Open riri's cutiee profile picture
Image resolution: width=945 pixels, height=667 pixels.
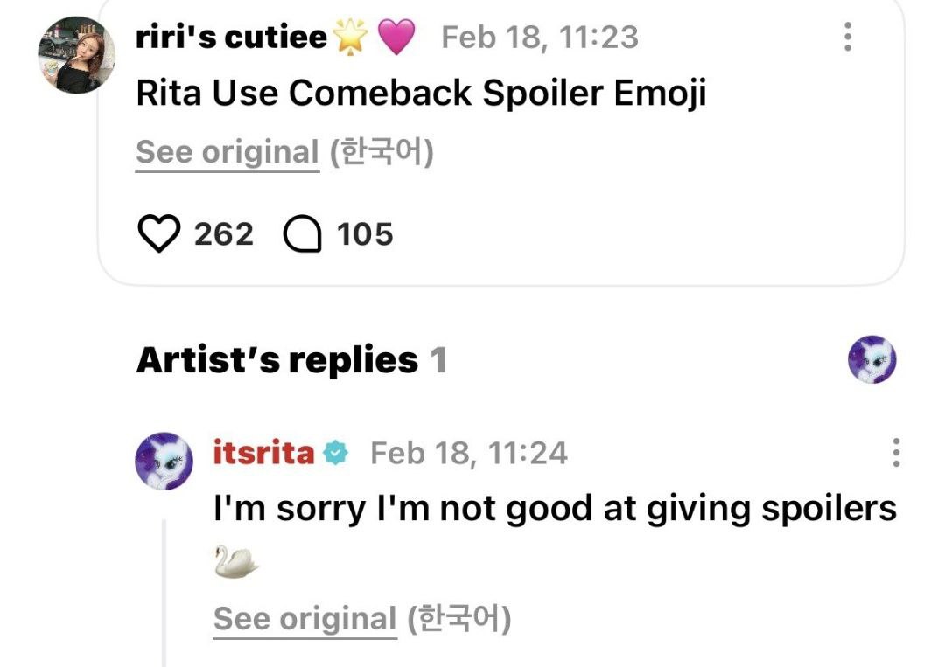pyautogui.click(x=77, y=54)
